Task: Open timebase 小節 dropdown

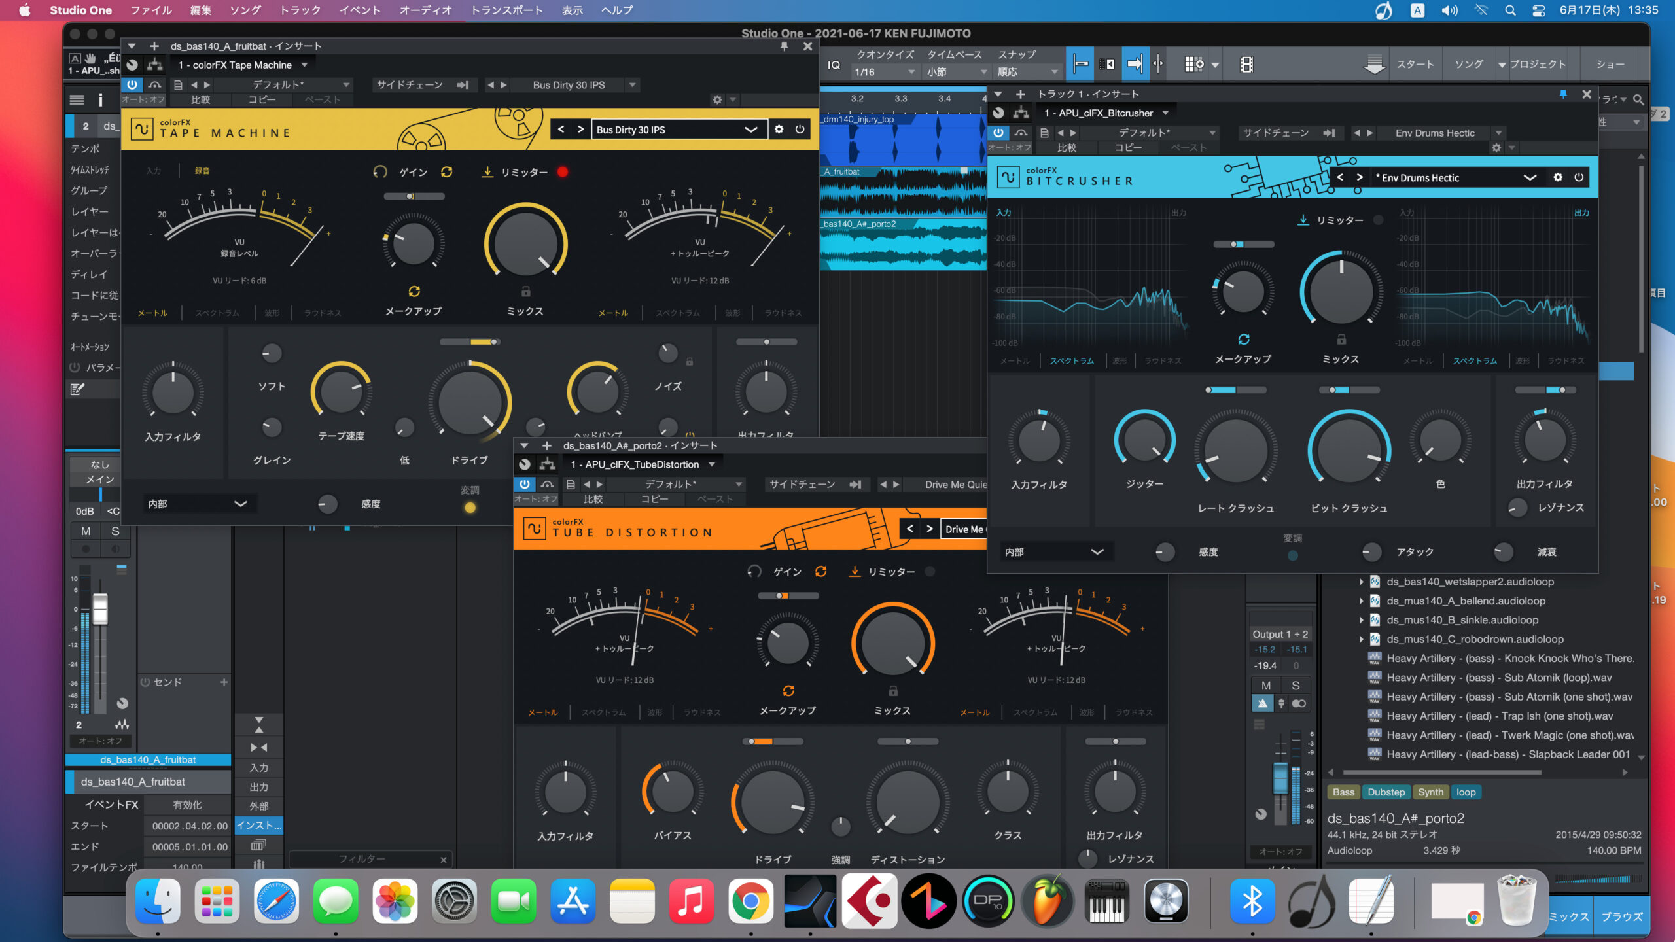Action: click(956, 72)
